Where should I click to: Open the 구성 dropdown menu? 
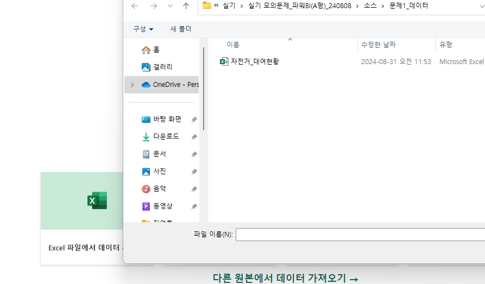pyautogui.click(x=143, y=29)
